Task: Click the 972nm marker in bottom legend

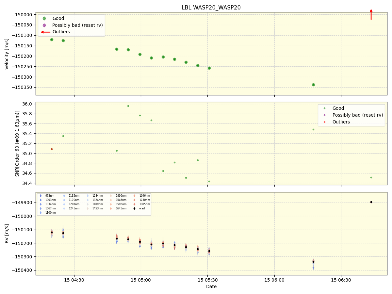Action: click(41, 196)
